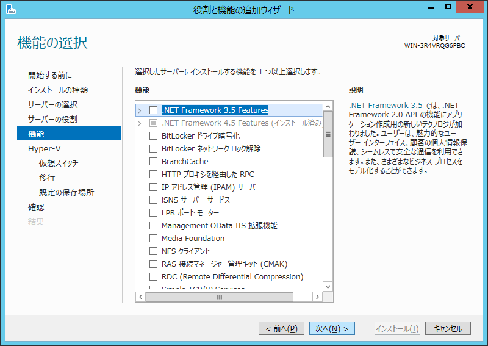Expand the .NET Framework 4.5 Features node
Image resolution: width=488 pixels, height=346 pixels.
140,123
